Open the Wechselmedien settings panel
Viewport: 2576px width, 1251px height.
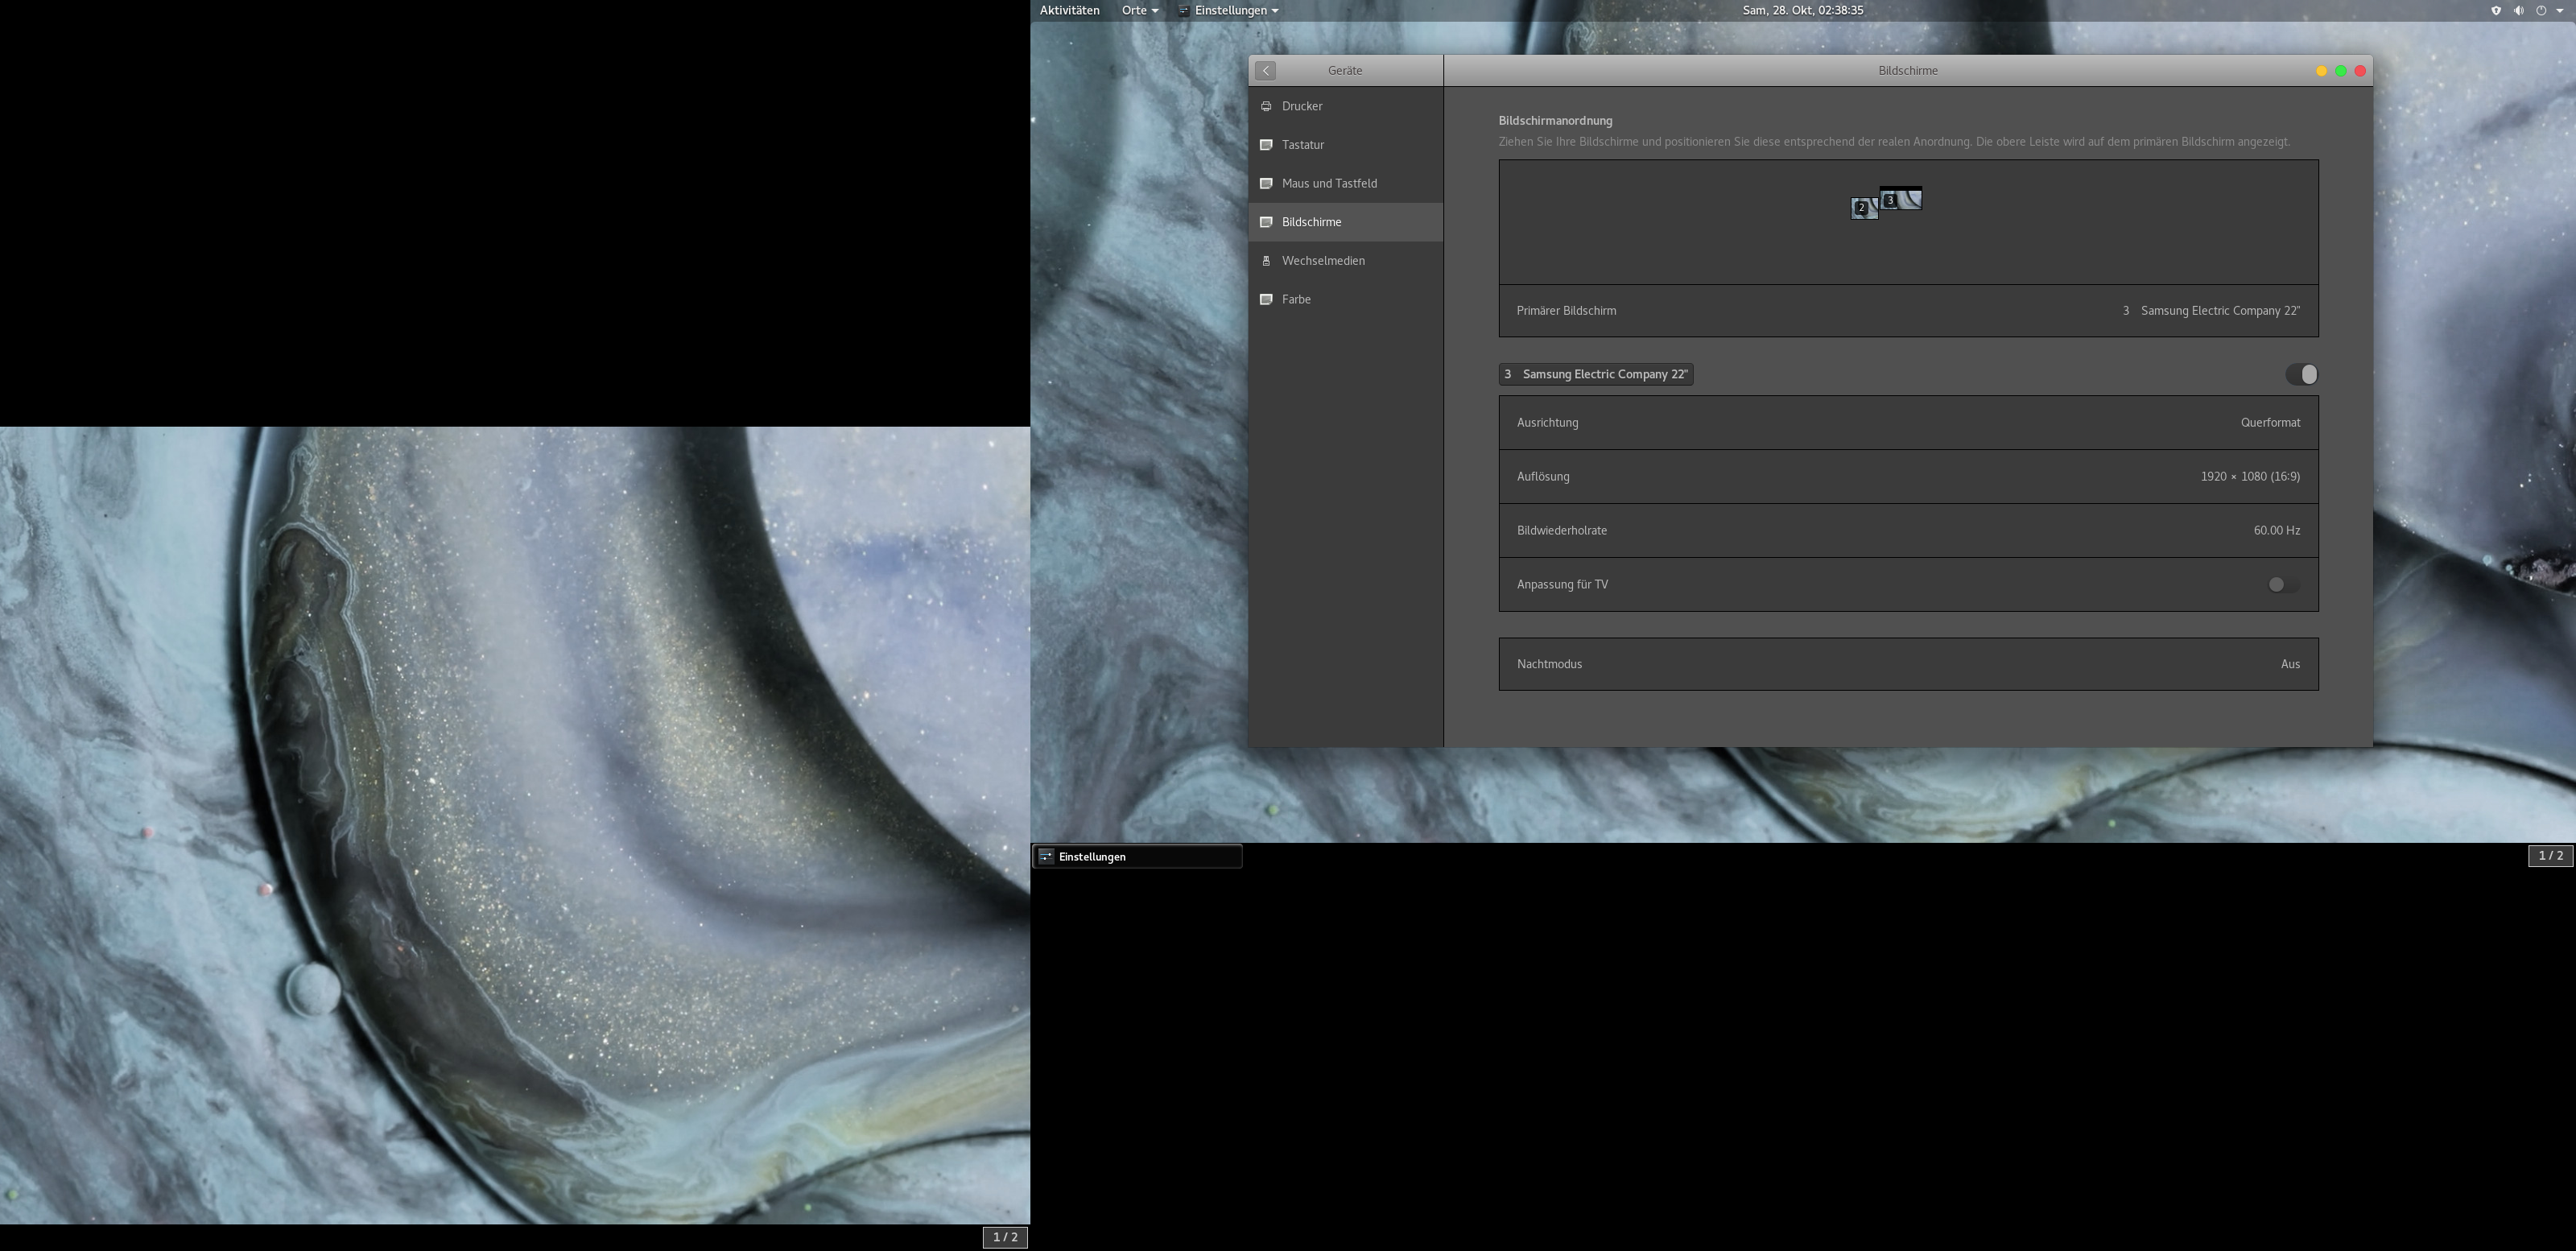point(1345,261)
